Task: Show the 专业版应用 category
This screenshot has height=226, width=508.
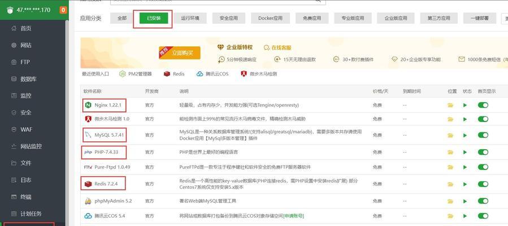Action: point(353,18)
